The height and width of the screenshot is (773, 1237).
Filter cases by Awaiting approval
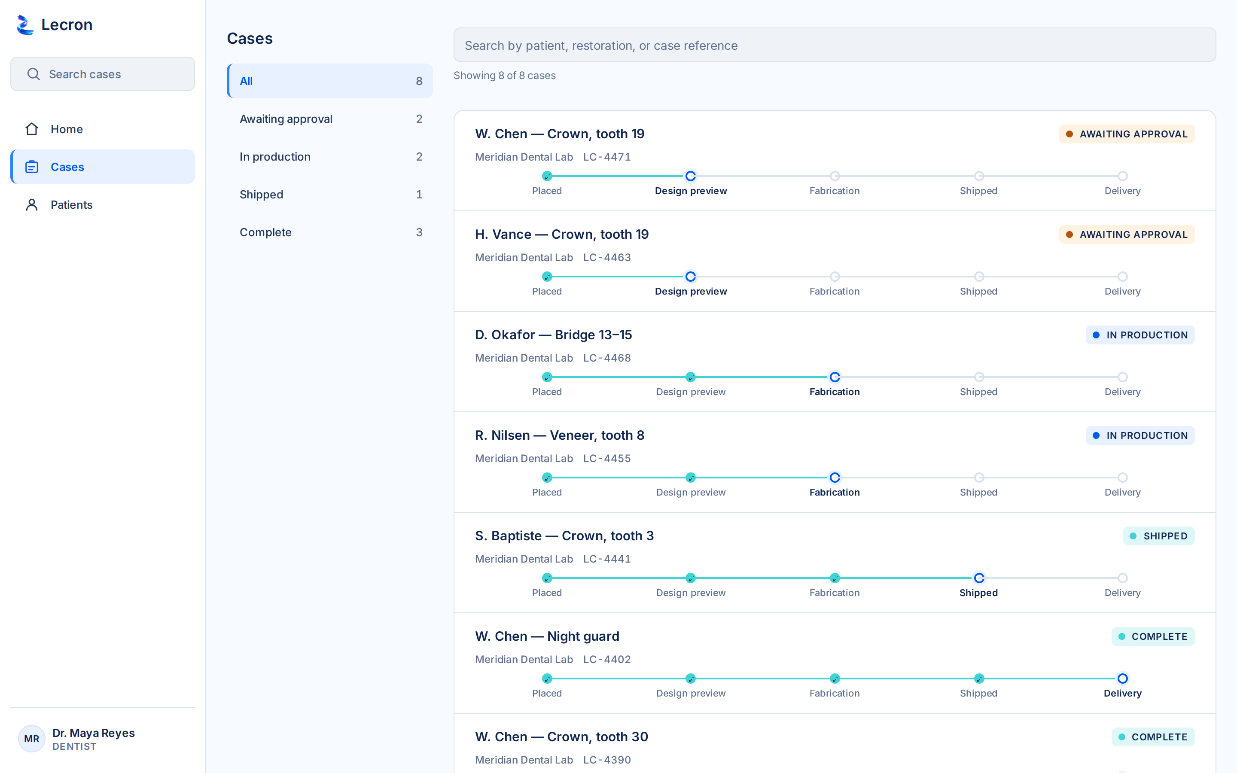pyautogui.click(x=330, y=119)
